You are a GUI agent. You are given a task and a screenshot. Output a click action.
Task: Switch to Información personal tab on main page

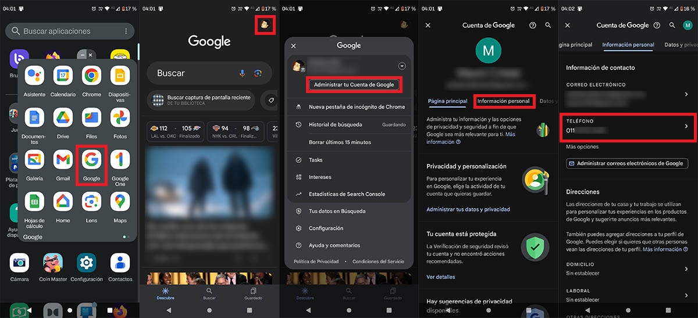(x=504, y=101)
